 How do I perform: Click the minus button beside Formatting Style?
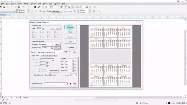74,84
